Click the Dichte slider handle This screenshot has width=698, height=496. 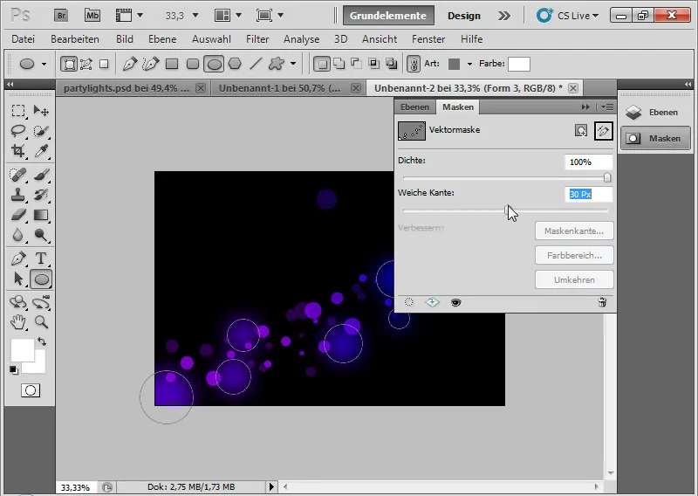(x=607, y=178)
